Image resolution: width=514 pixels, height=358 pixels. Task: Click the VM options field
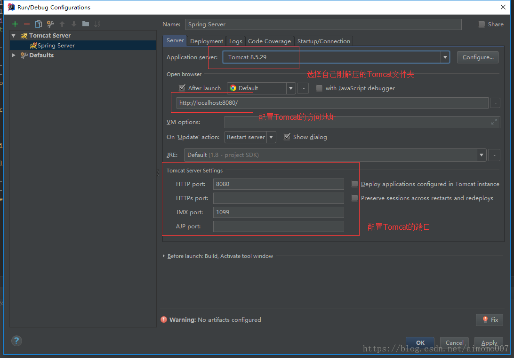[362, 122]
